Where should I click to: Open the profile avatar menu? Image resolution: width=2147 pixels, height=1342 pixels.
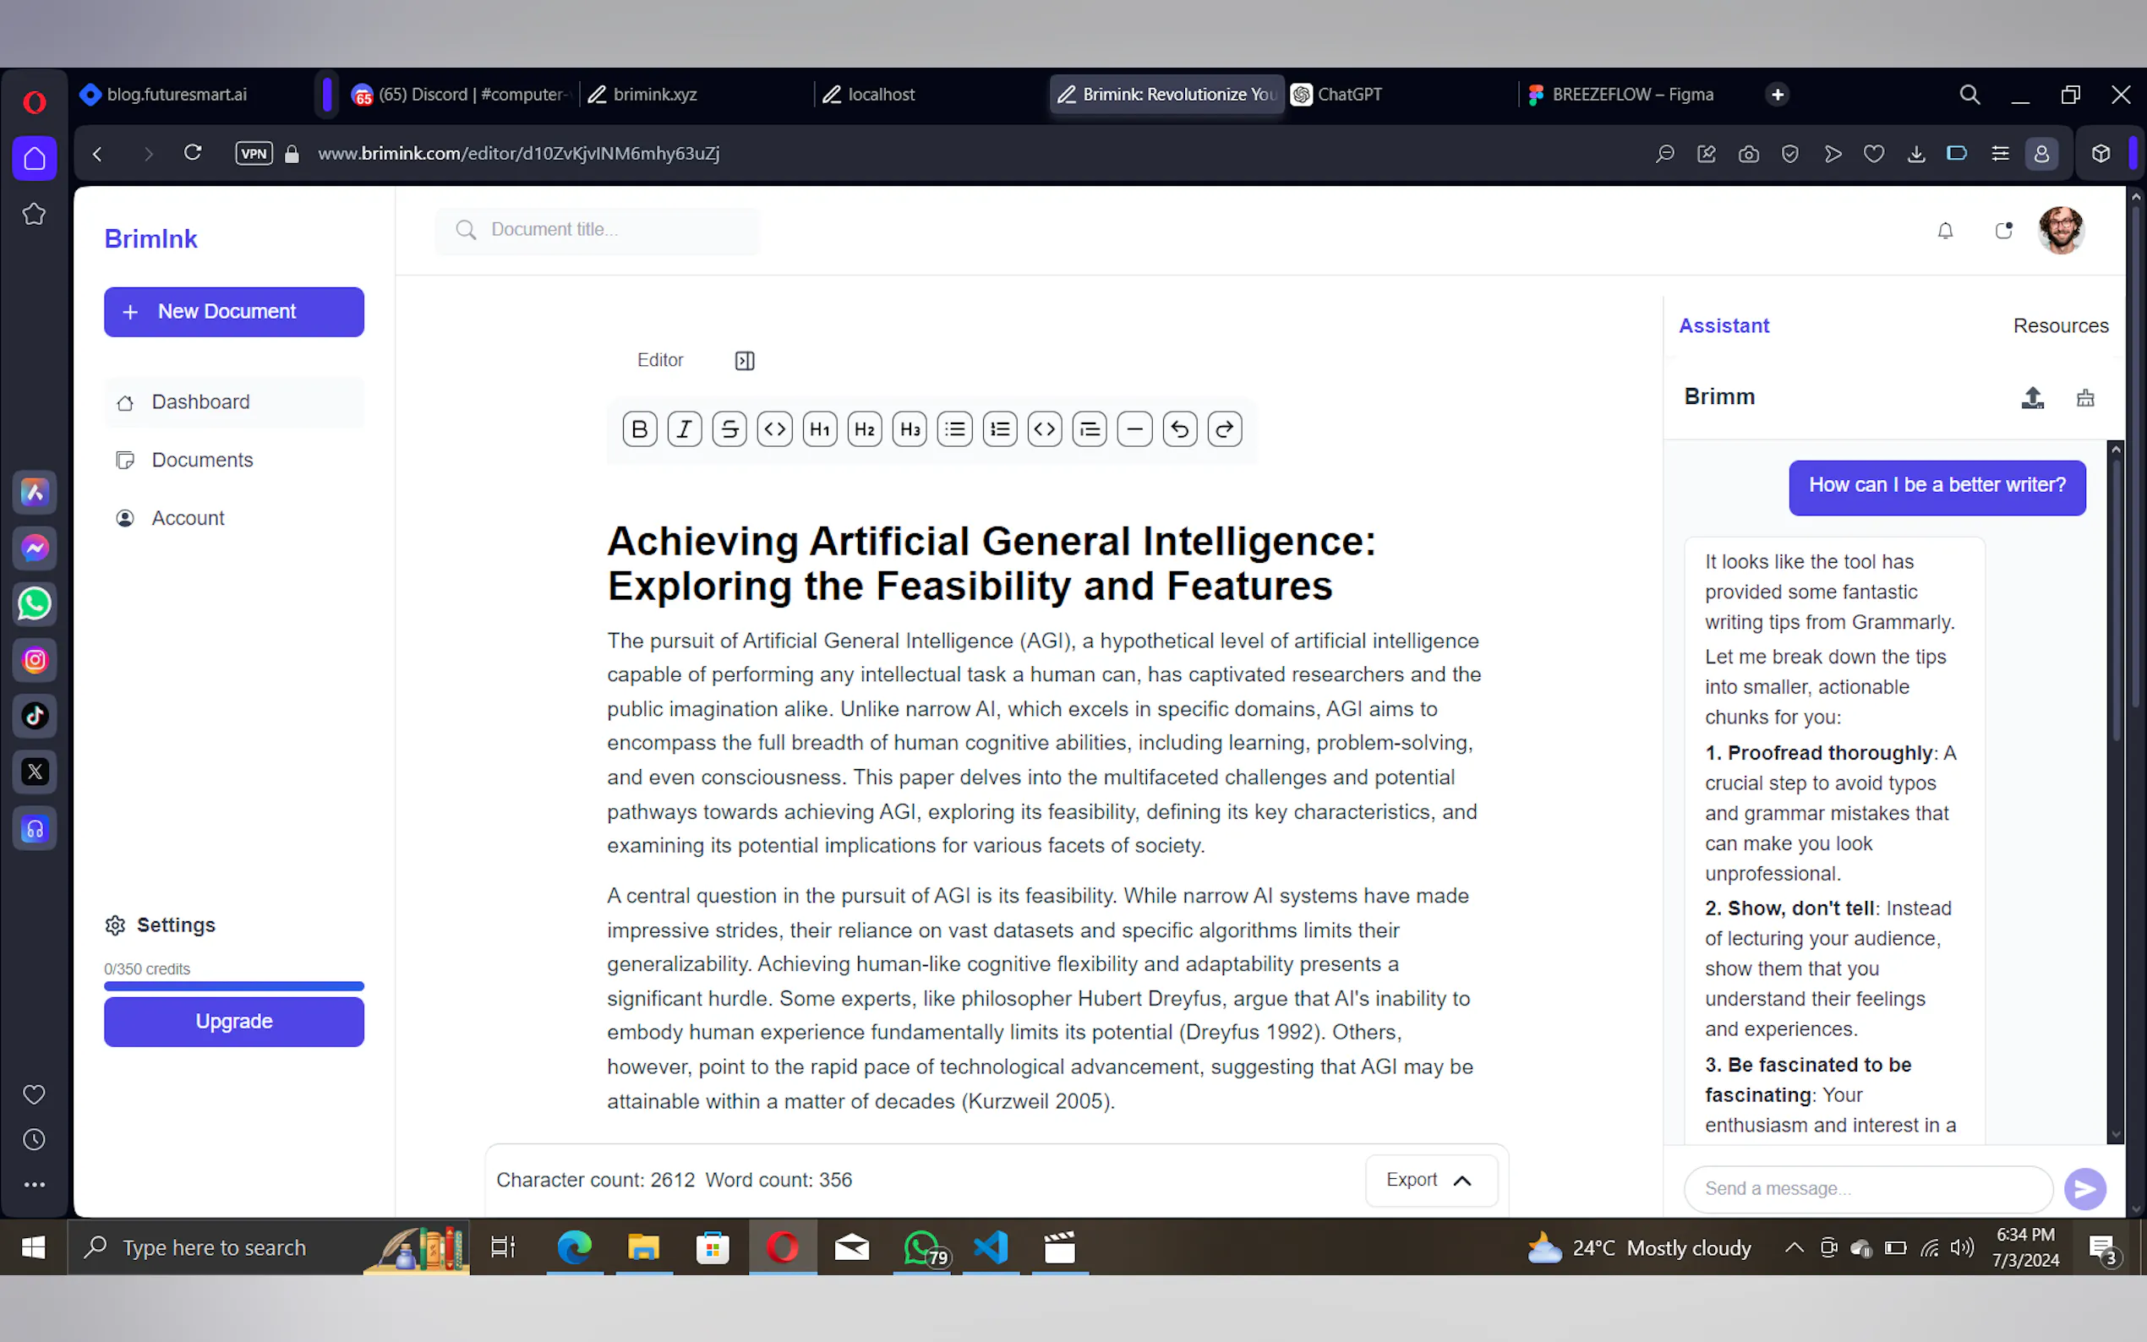(2060, 231)
